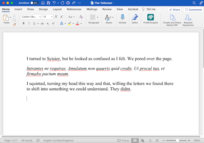Create and Share Adobe PDF
204x143 pixels.
(x=172, y=20)
